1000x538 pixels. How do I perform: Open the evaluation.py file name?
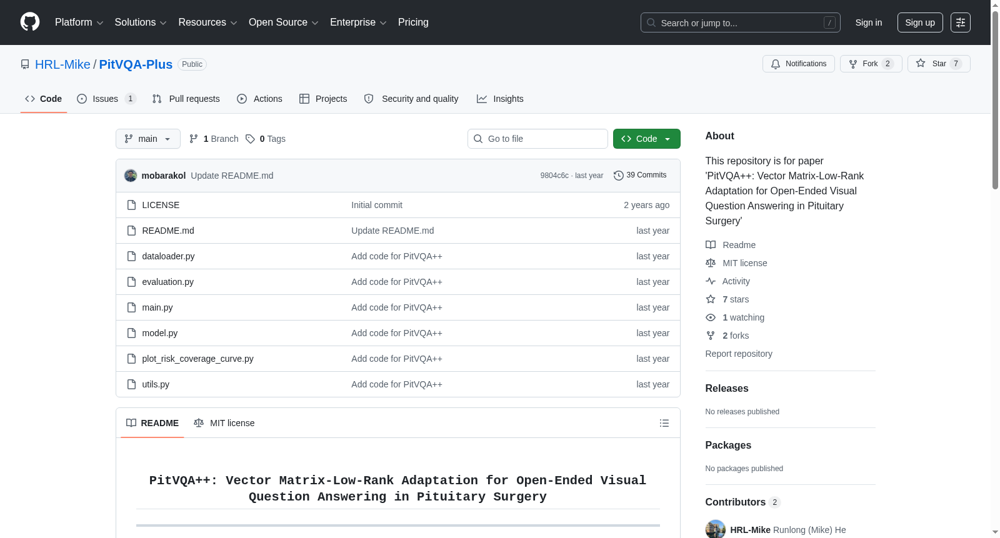167,282
